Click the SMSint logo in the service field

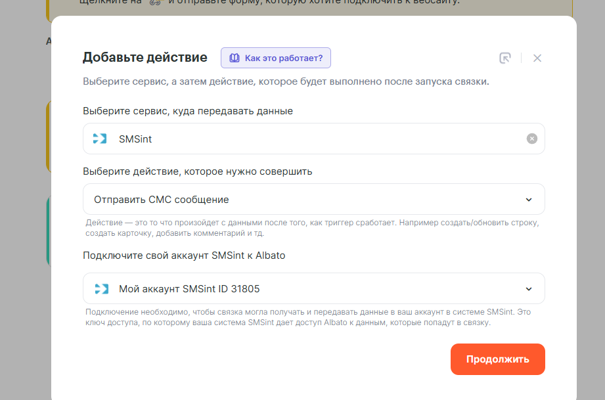coord(100,139)
